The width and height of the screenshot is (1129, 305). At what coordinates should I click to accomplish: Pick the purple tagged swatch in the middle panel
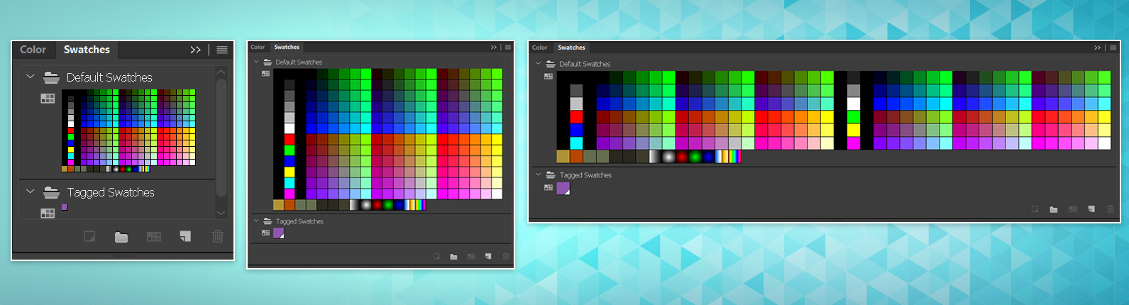279,233
